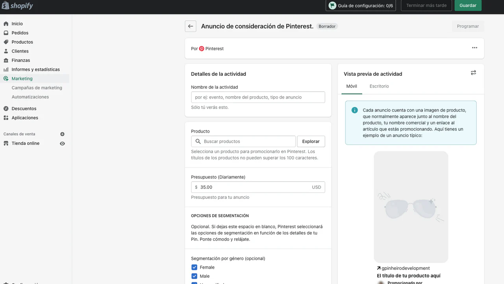
Task: Click the gpinheirodevelopment store name
Action: (406, 268)
